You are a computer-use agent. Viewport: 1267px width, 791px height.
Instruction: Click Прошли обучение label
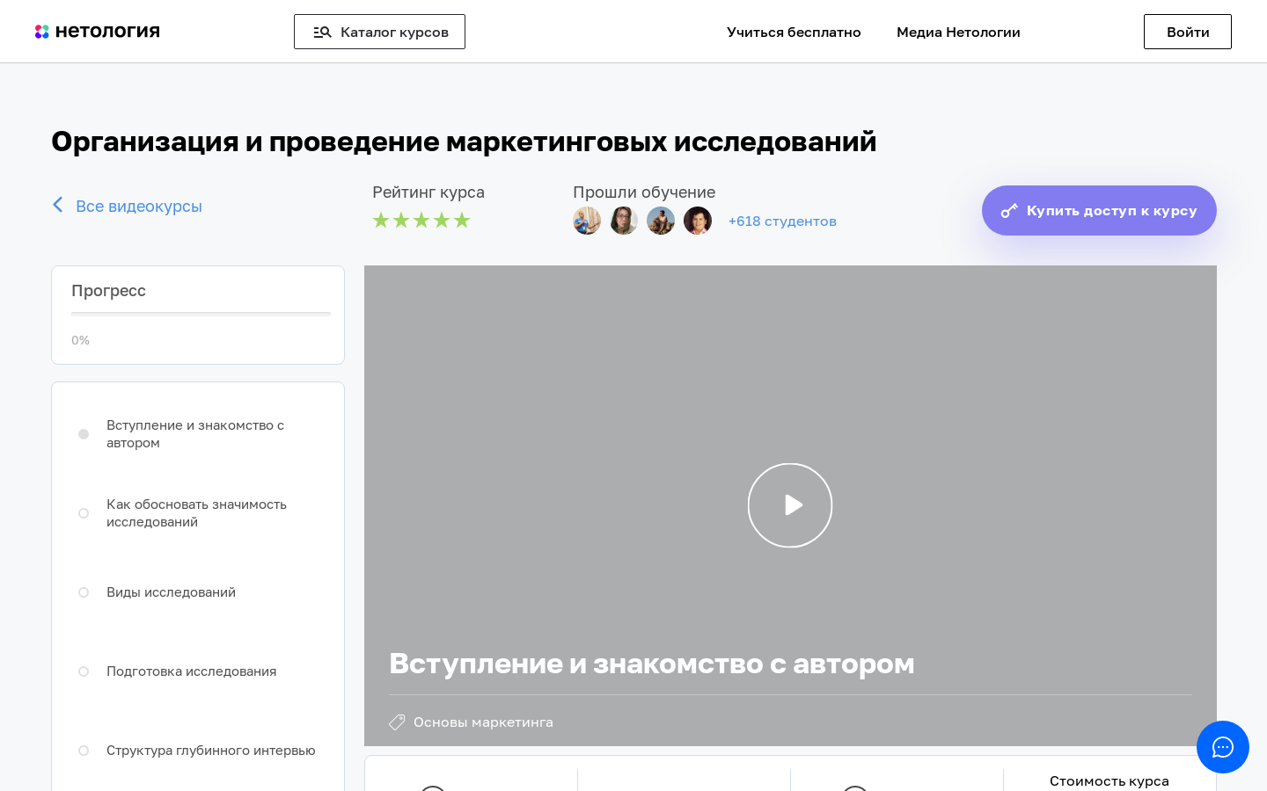(x=644, y=192)
